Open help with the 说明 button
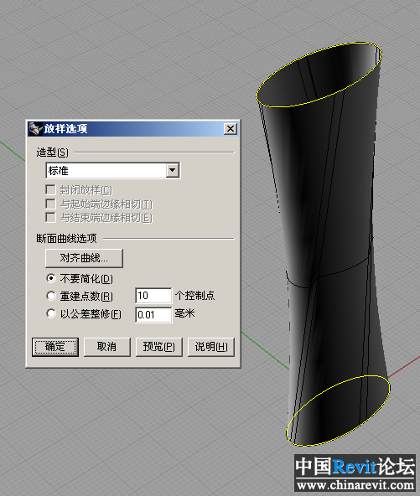 [x=211, y=347]
